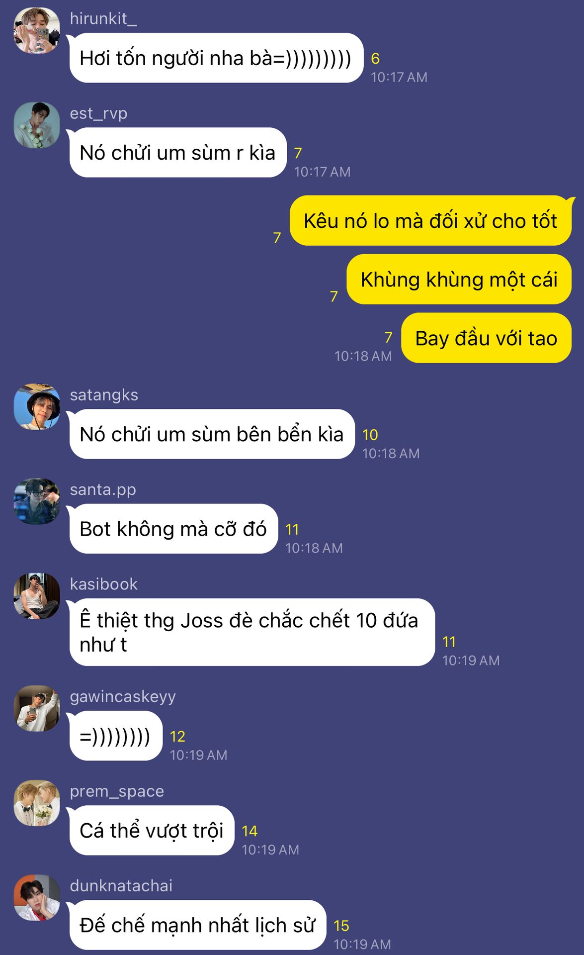584x955 pixels.
Task: Open gawincaskeyy avatar photo
Action: [37, 708]
